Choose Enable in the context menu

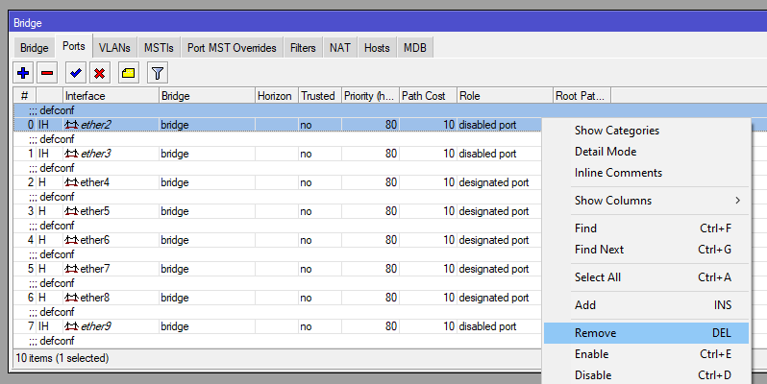coord(646,354)
